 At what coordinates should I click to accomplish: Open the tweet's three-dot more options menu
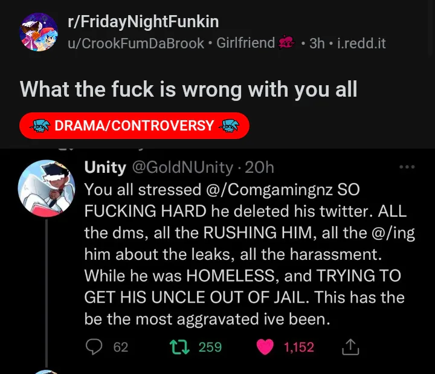pyautogui.click(x=407, y=167)
